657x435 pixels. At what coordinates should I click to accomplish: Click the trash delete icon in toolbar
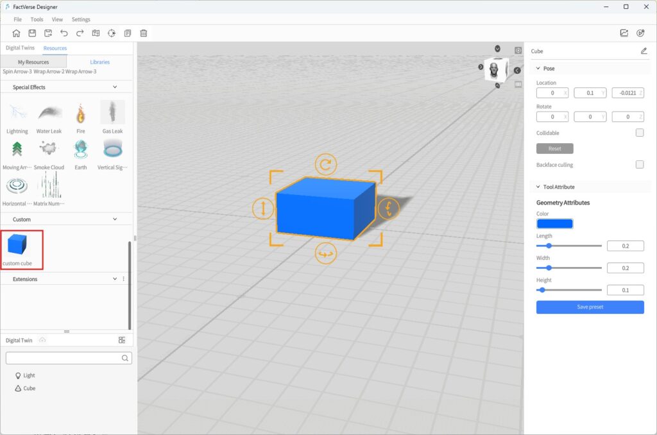(x=144, y=33)
